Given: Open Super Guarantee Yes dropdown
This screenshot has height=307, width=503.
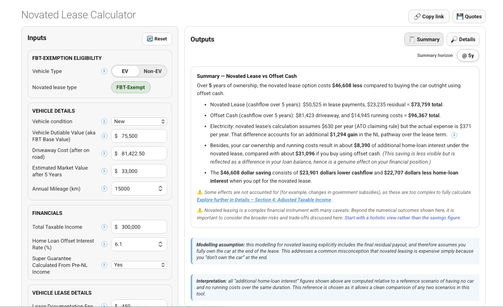Looking at the screenshot, I should [x=139, y=265].
